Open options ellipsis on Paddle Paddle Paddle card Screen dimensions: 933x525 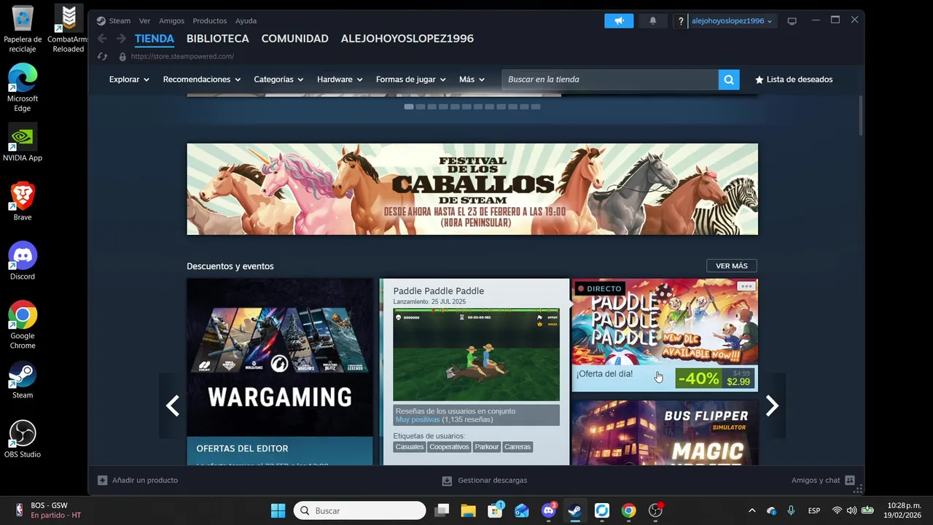[x=746, y=287]
